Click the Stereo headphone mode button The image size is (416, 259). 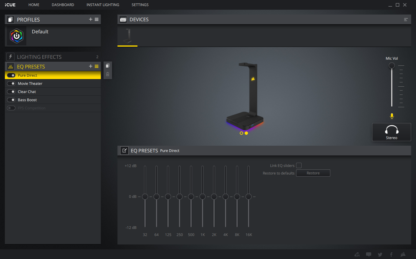click(391, 132)
